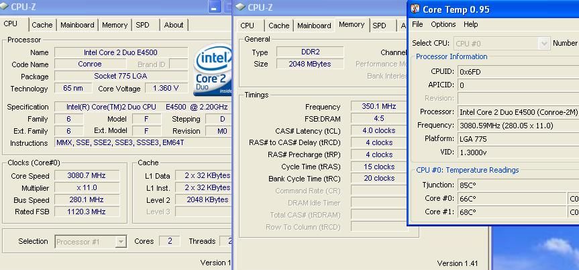Click the Revision value M0
Screen dimensions: 579x270
[218, 131]
